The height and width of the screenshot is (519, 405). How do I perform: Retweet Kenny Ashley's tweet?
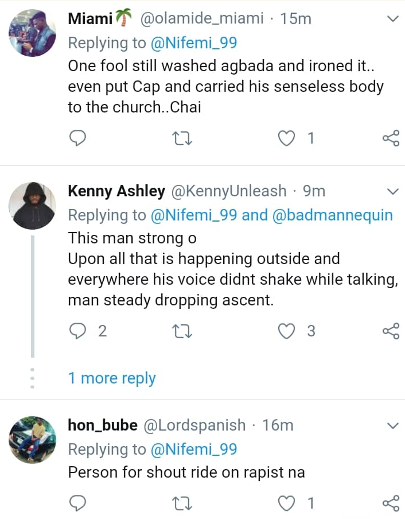click(x=182, y=331)
